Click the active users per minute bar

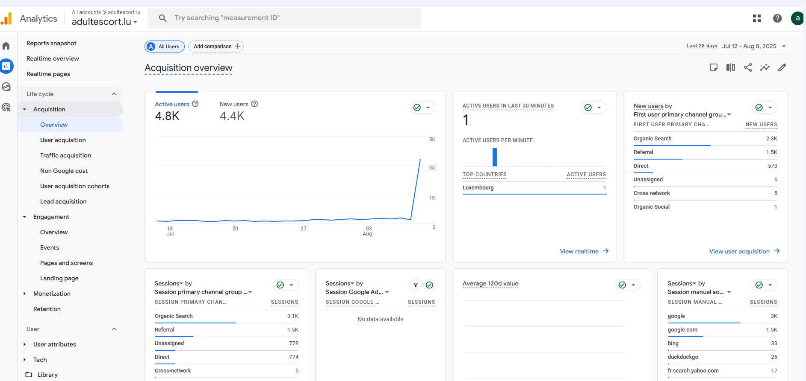click(495, 157)
